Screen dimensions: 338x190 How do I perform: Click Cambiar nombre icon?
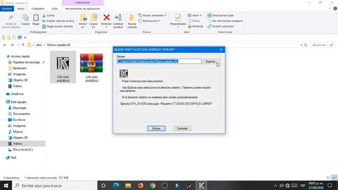click(x=118, y=17)
